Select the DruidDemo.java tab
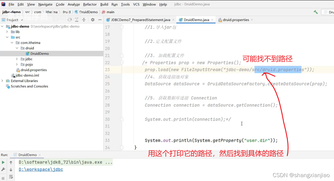Screen dimensions: 334x181 196,20
